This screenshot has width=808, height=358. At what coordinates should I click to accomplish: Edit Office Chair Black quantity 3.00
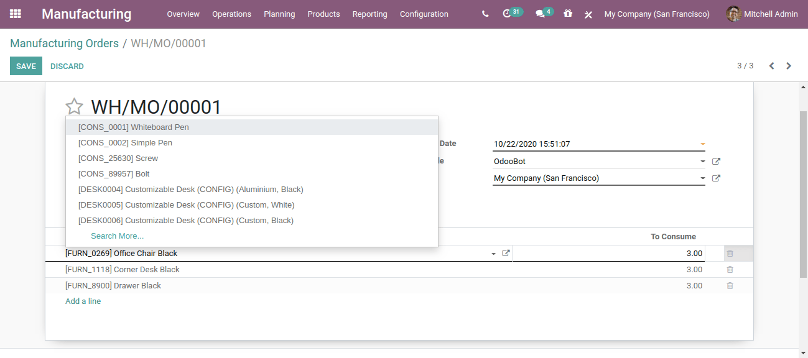pos(608,254)
